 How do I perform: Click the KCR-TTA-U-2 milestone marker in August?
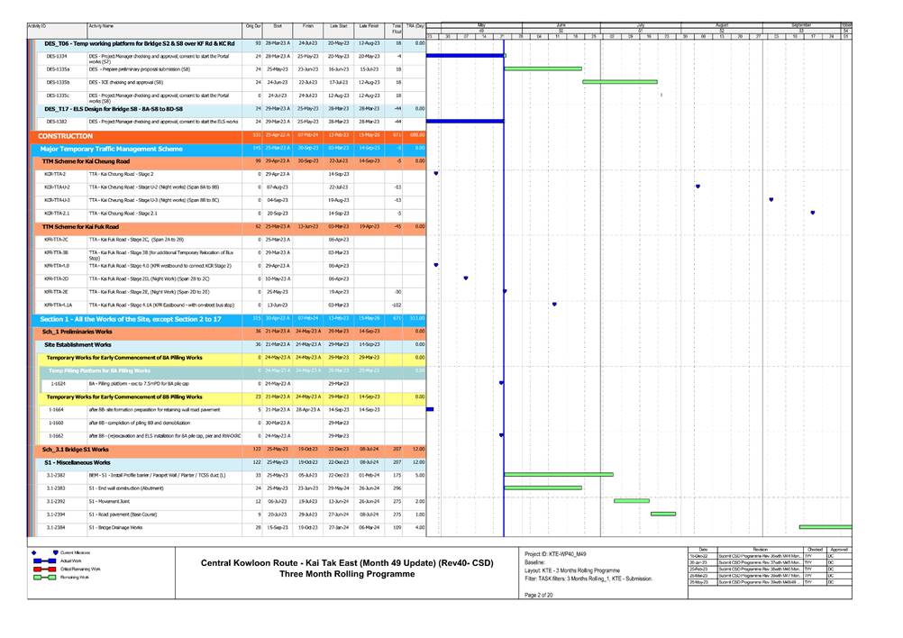click(698, 187)
